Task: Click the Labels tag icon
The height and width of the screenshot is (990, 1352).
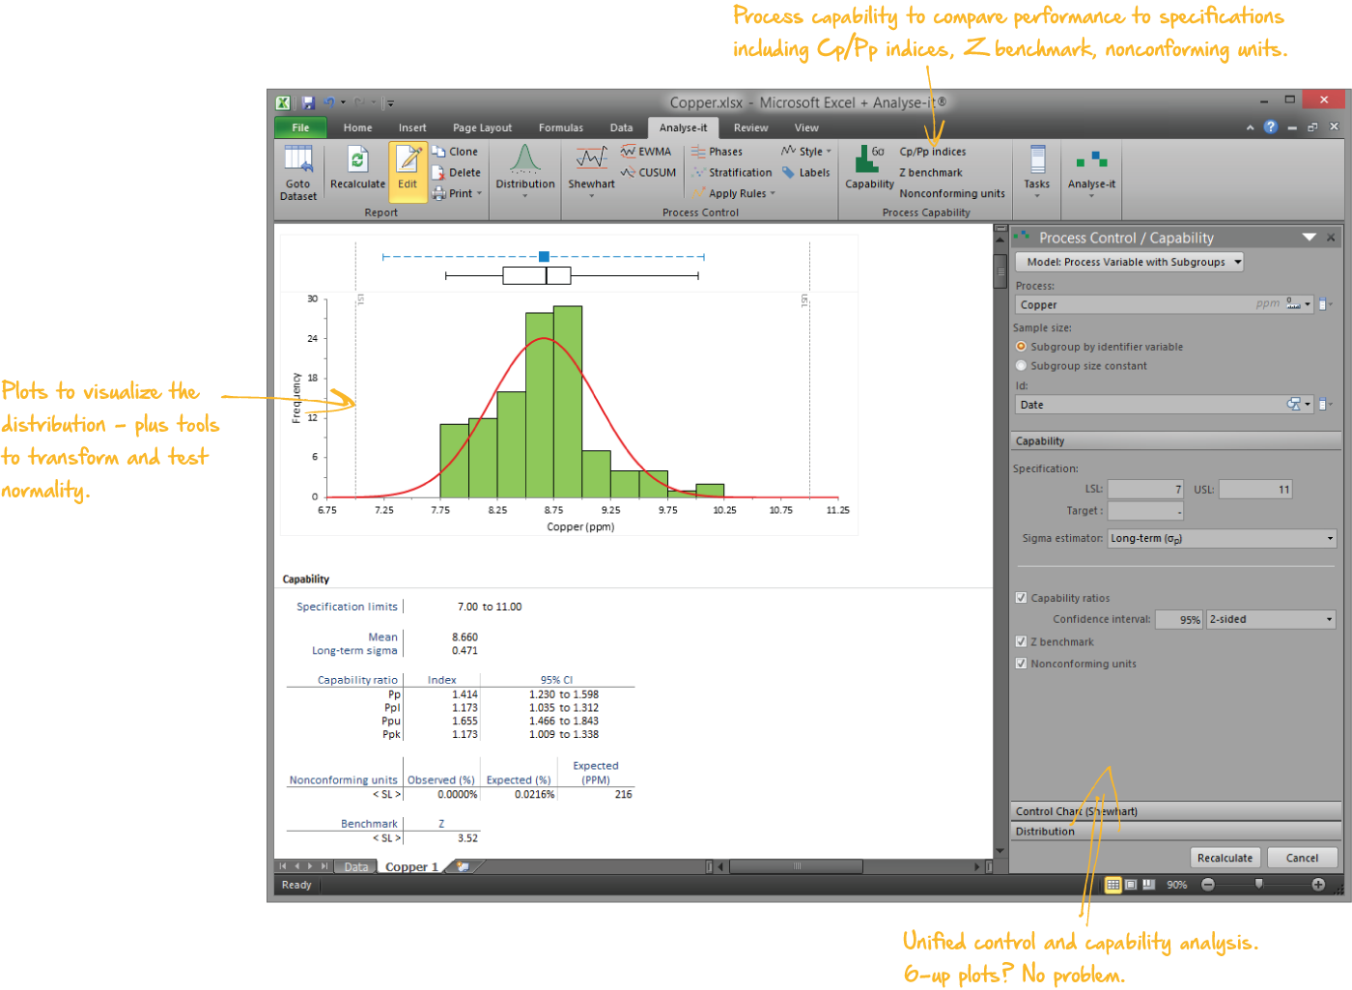Action: [x=806, y=173]
